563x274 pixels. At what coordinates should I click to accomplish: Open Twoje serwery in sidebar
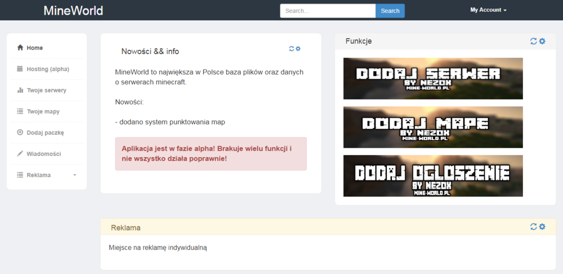click(47, 90)
